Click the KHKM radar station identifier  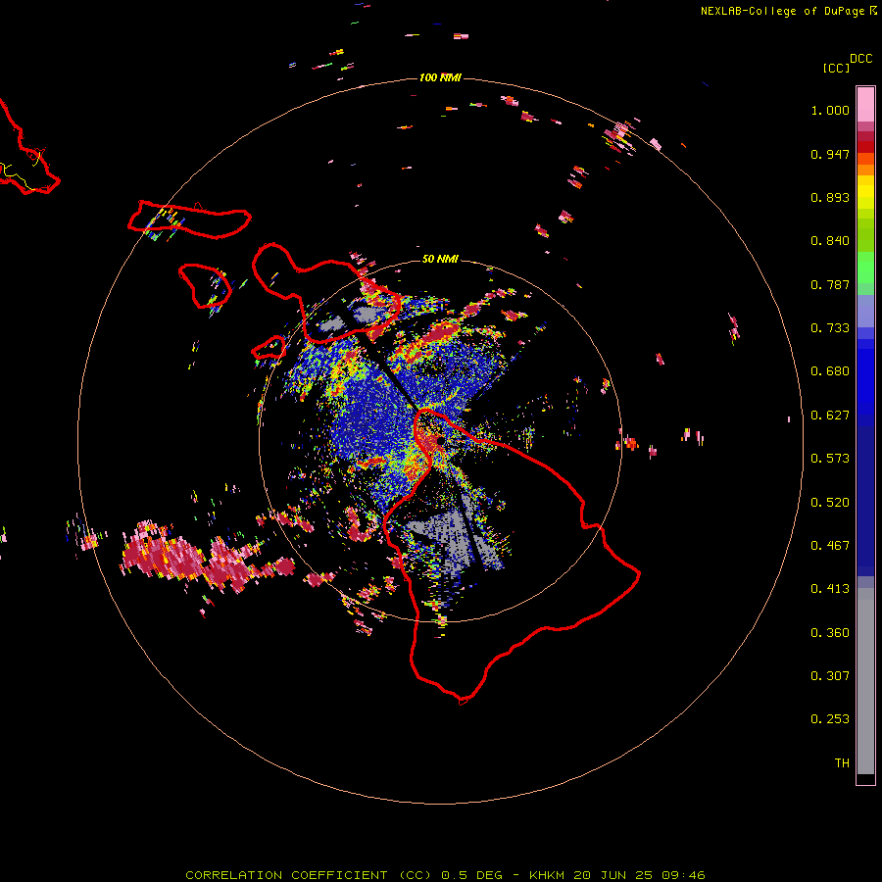click(547, 875)
